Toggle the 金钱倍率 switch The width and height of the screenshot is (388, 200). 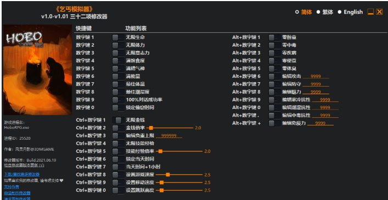(x=118, y=128)
